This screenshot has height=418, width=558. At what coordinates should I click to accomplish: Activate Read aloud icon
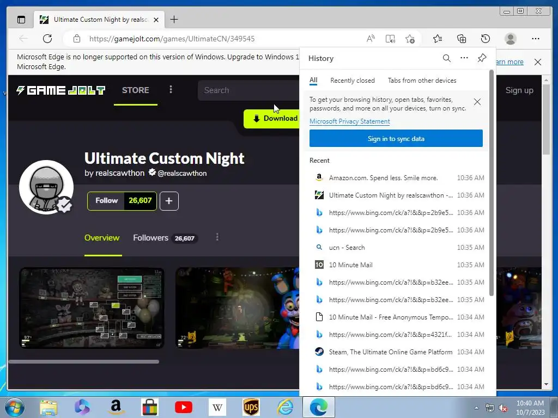tap(371, 39)
